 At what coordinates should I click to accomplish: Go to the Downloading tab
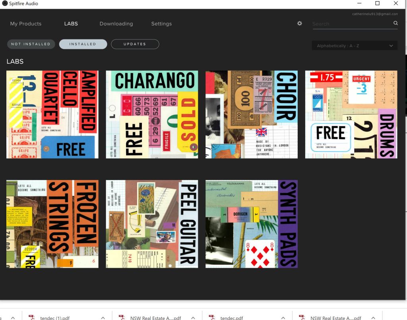point(116,24)
